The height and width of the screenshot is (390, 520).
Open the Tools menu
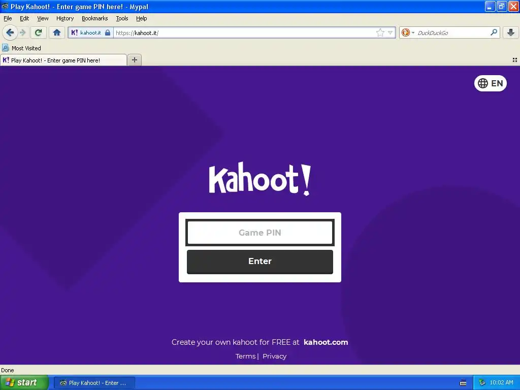(122, 18)
